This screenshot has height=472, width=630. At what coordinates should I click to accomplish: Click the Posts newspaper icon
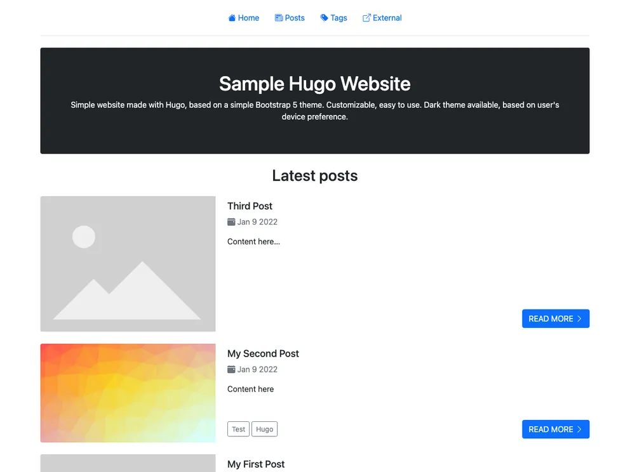point(278,18)
